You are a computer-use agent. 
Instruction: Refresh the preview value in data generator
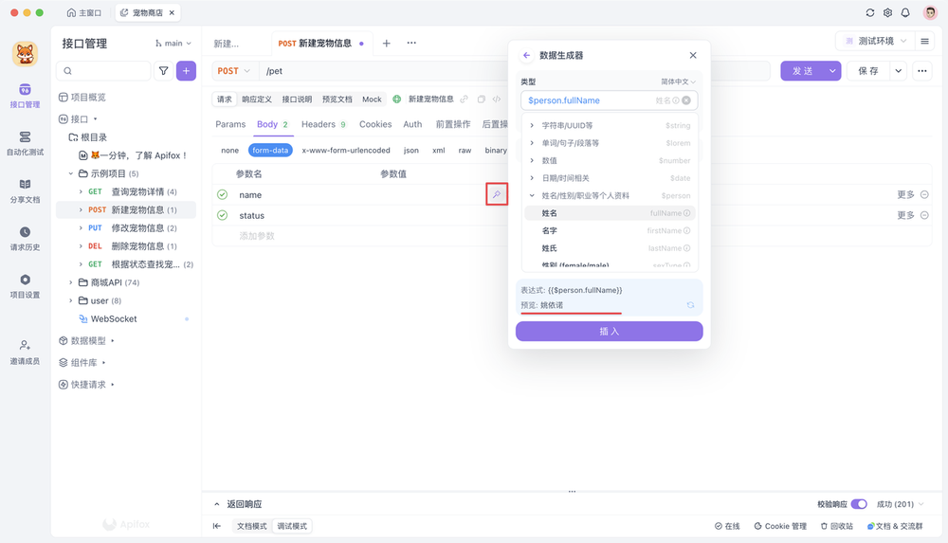(690, 305)
